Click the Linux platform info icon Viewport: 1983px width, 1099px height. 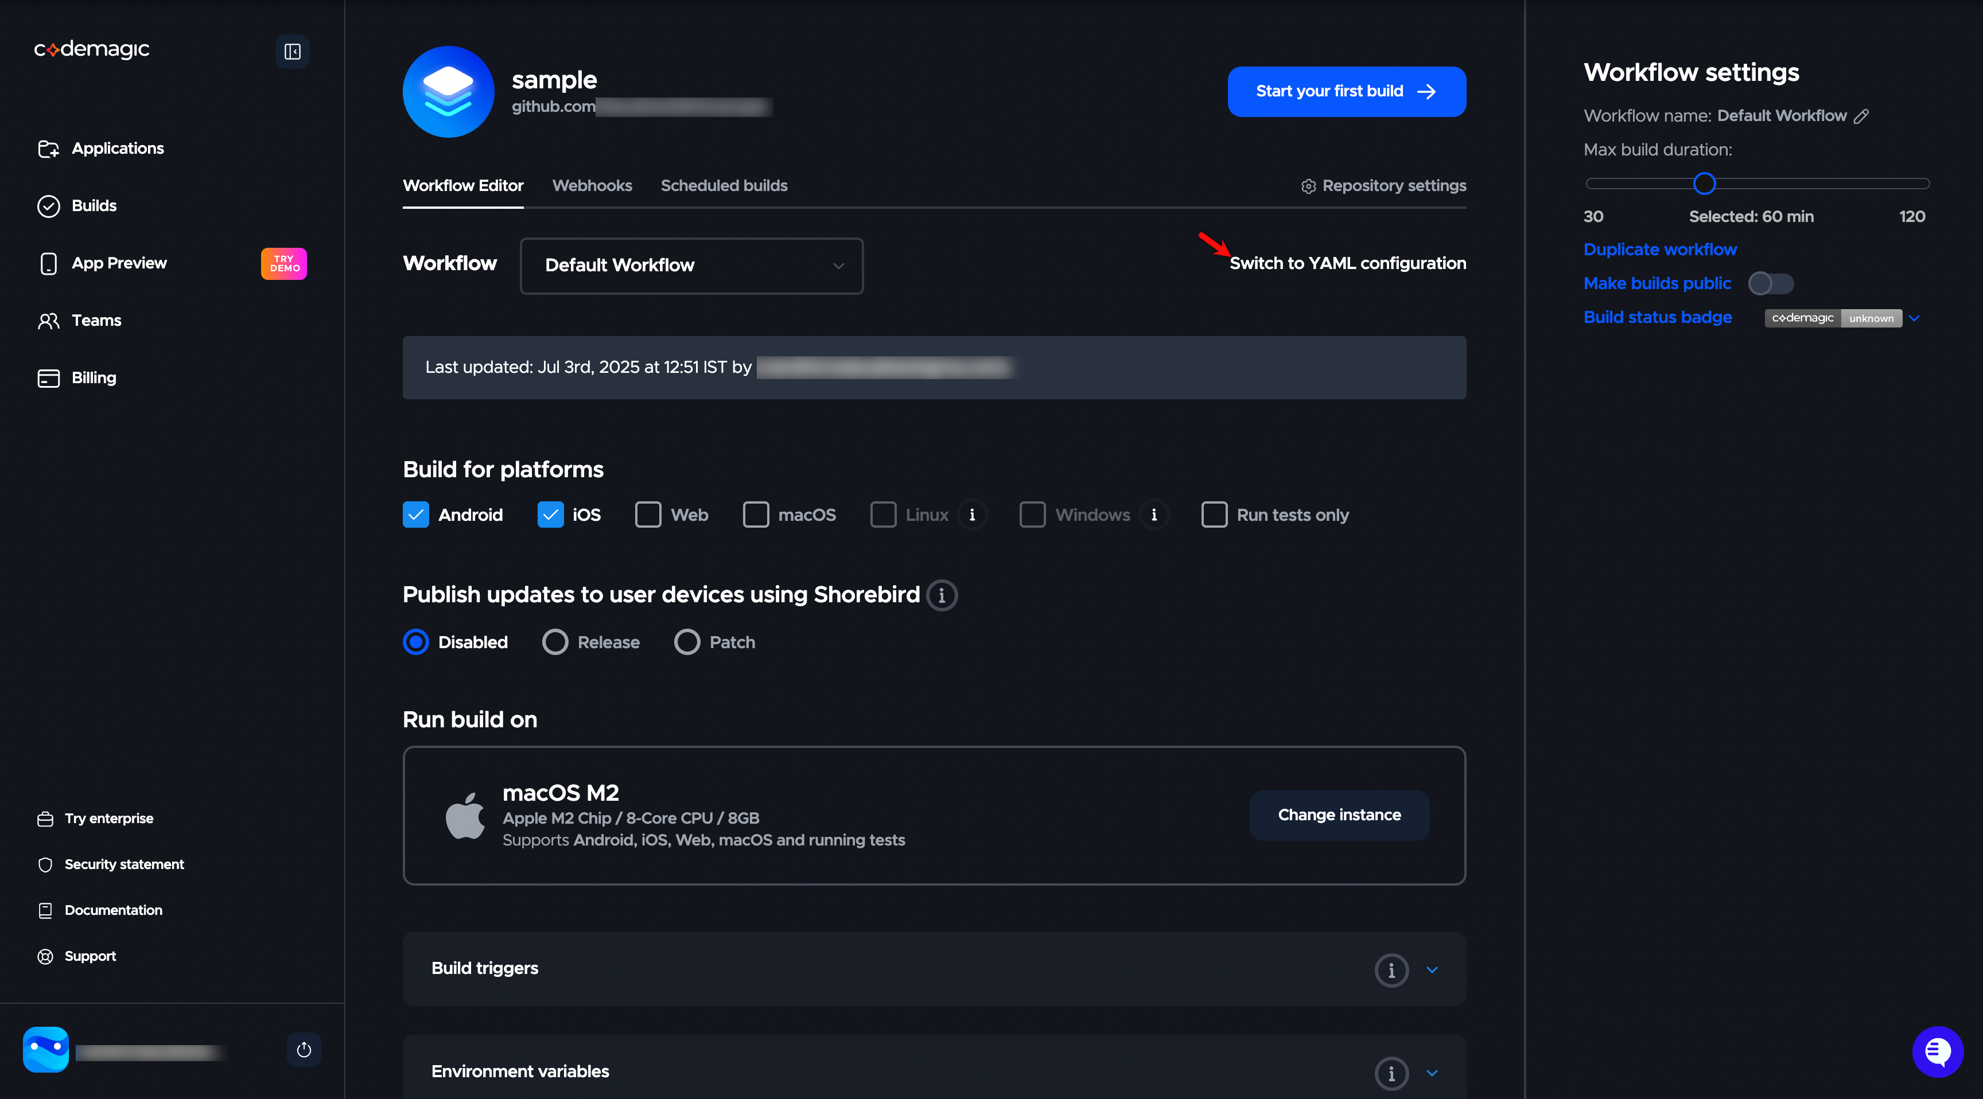pos(972,515)
